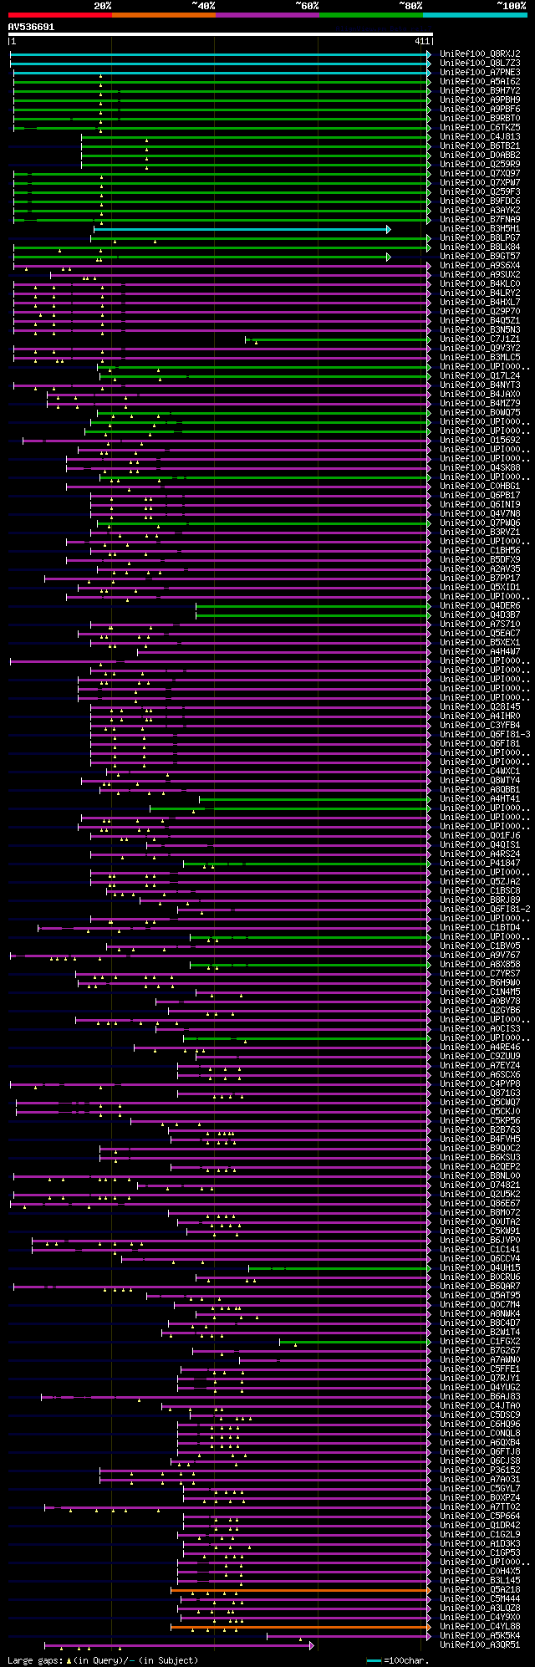Image resolution: width=535 pixels, height=1667 pixels.
Task: Click label UniRef100_A7AWN0
Action: point(480,1360)
